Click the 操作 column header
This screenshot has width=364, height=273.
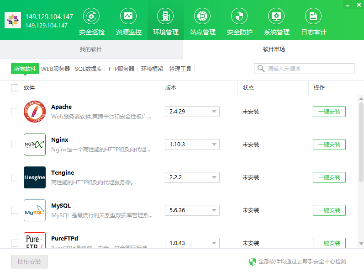point(319,88)
